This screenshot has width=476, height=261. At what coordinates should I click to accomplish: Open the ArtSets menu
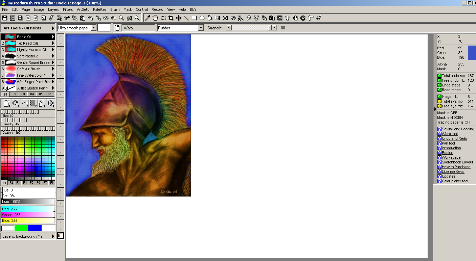tap(83, 9)
